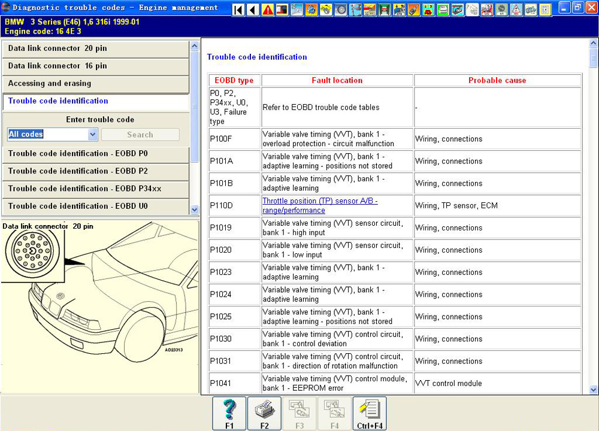Click the green car-lift toolbar icon
This screenshot has width=599, height=431.
point(385,10)
